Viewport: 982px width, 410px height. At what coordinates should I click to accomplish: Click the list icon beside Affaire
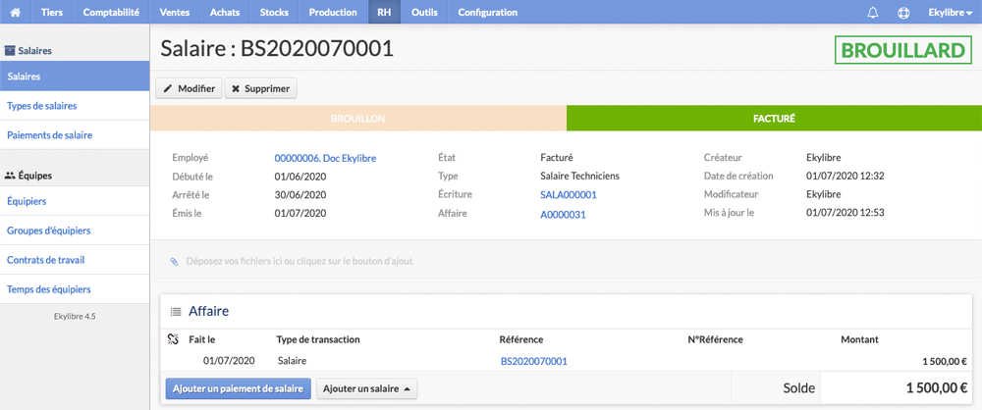pos(176,311)
